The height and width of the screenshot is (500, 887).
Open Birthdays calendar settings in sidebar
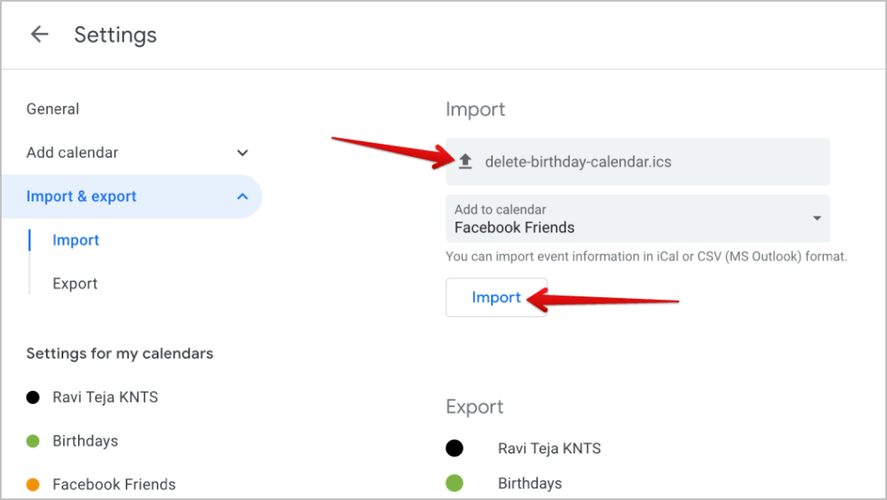pyautogui.click(x=86, y=440)
